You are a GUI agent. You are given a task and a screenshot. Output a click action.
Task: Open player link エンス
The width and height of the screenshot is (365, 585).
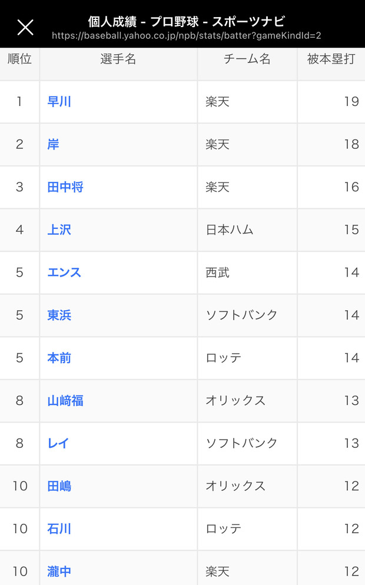(64, 272)
